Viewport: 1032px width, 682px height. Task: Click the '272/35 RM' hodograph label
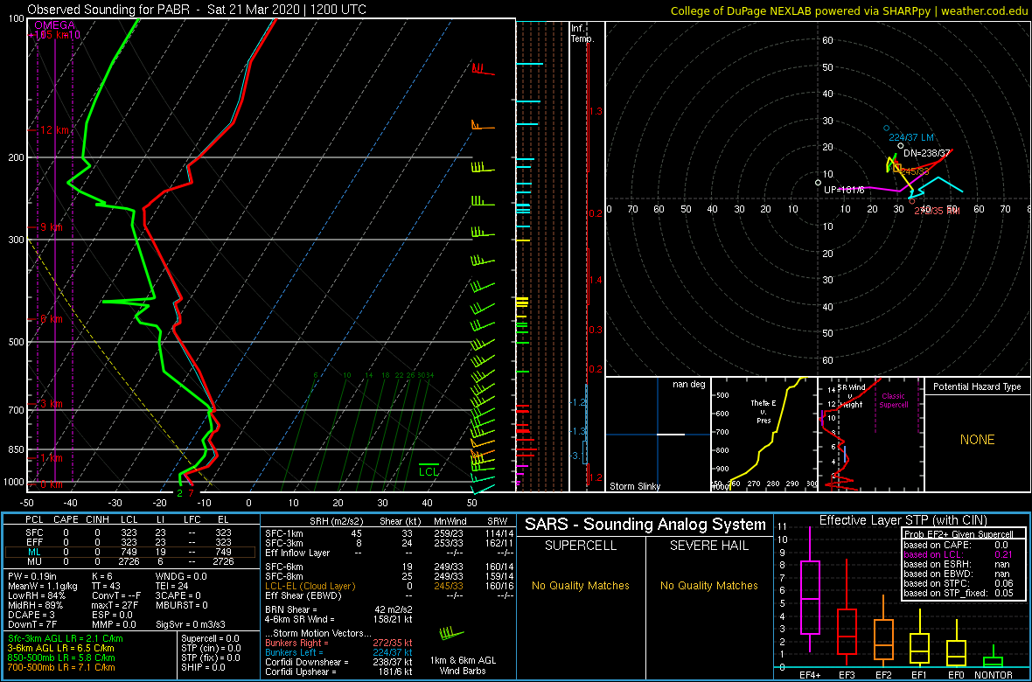(938, 211)
